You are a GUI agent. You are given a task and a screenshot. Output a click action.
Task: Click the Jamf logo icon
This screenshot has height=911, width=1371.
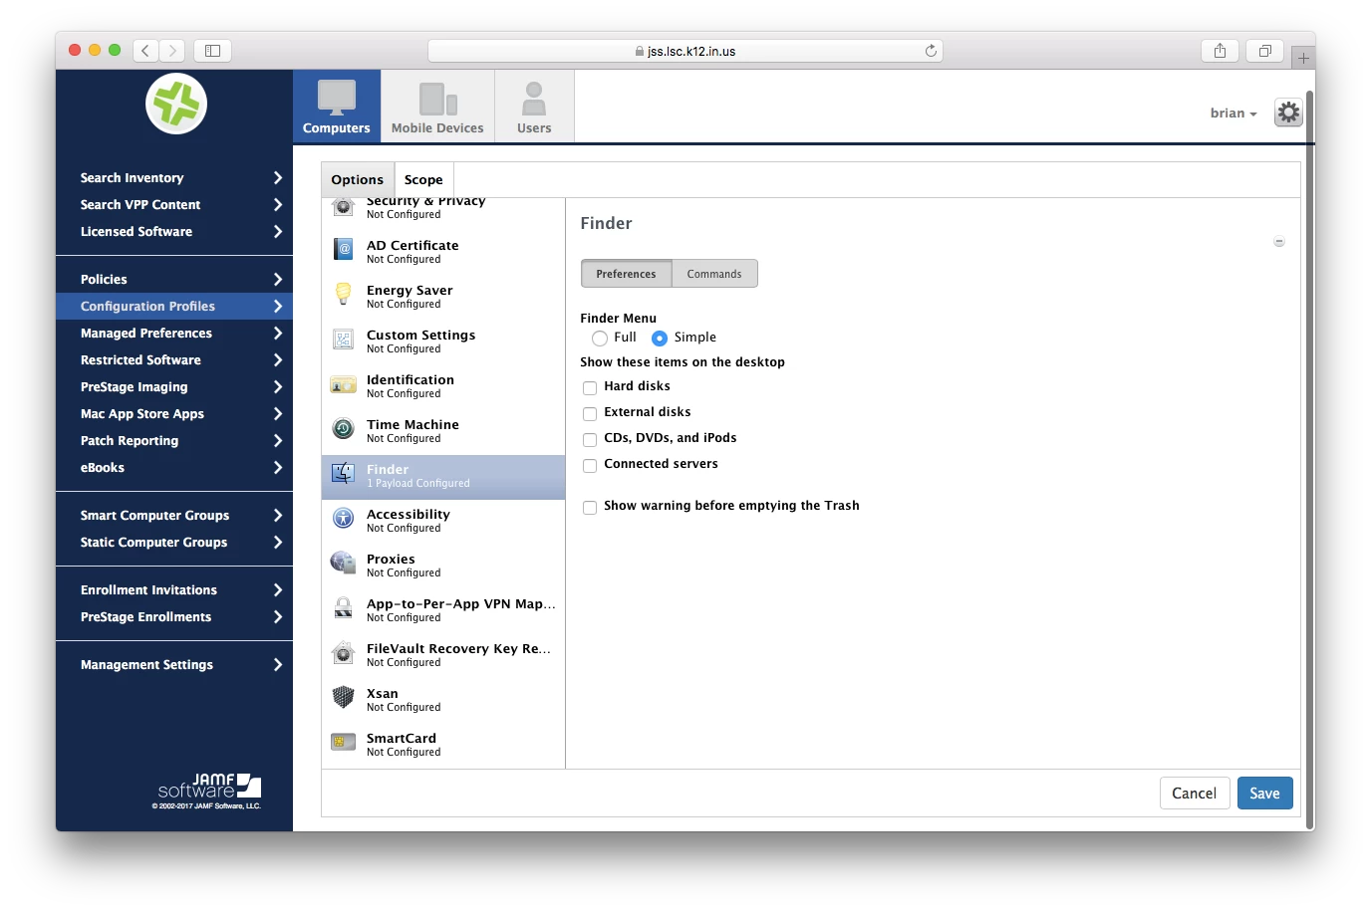[176, 104]
